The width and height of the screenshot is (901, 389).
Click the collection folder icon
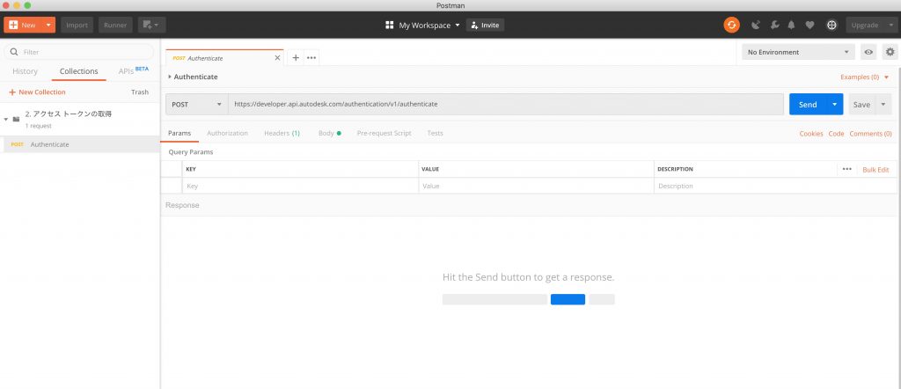click(16, 119)
